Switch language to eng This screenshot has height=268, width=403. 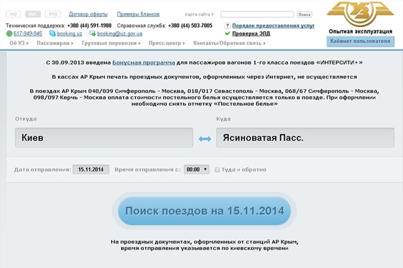click(x=53, y=14)
